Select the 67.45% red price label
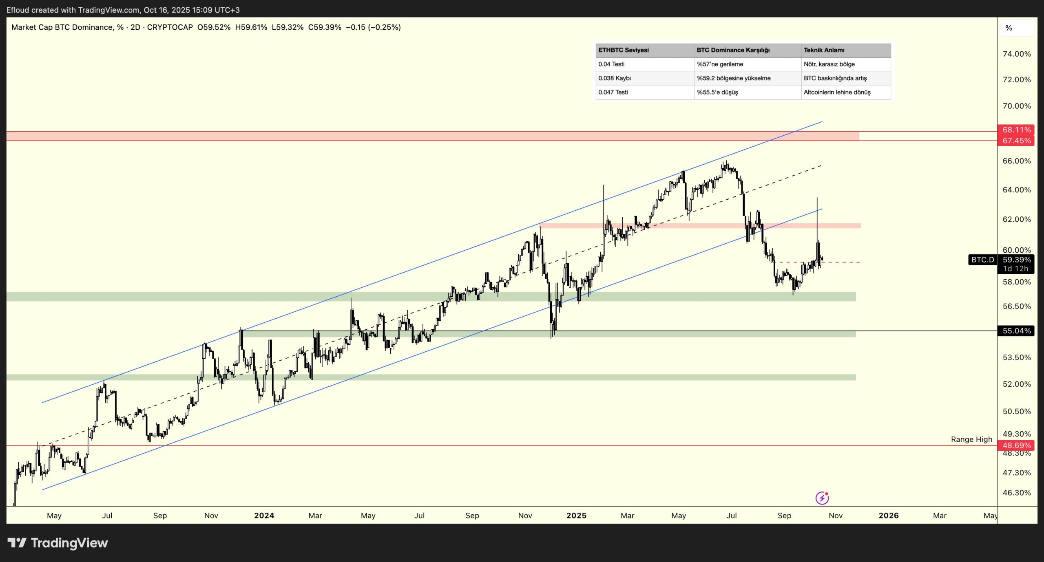 (x=1016, y=141)
